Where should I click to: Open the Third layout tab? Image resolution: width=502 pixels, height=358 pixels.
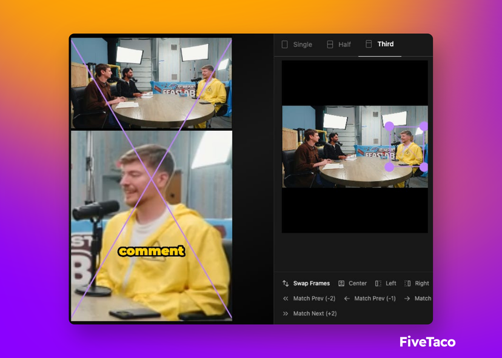(x=380, y=44)
